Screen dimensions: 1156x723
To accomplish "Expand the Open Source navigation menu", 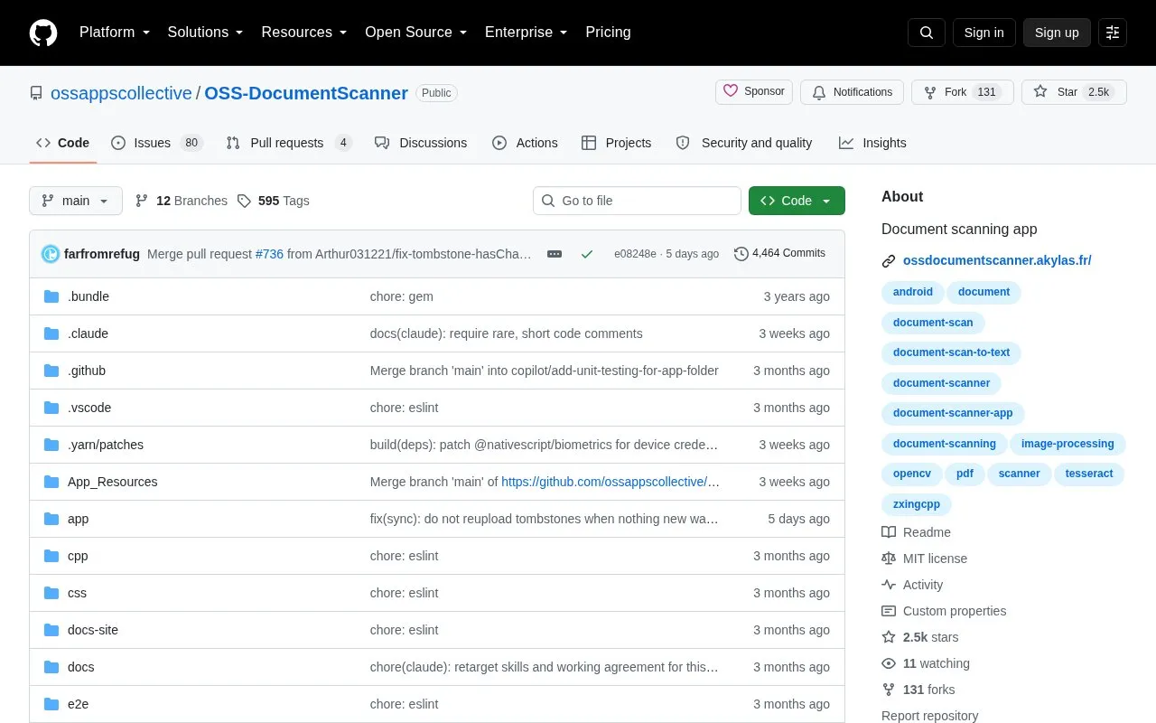I will [415, 33].
